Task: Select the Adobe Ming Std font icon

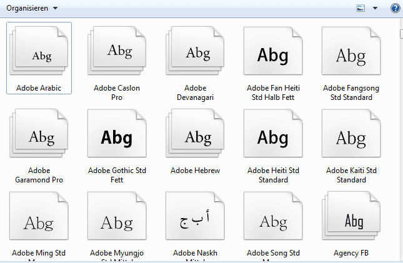Action: coord(39,216)
